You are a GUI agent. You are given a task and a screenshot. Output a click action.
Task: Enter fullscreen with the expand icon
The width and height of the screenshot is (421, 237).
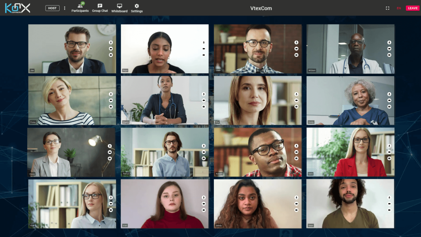[x=387, y=8]
